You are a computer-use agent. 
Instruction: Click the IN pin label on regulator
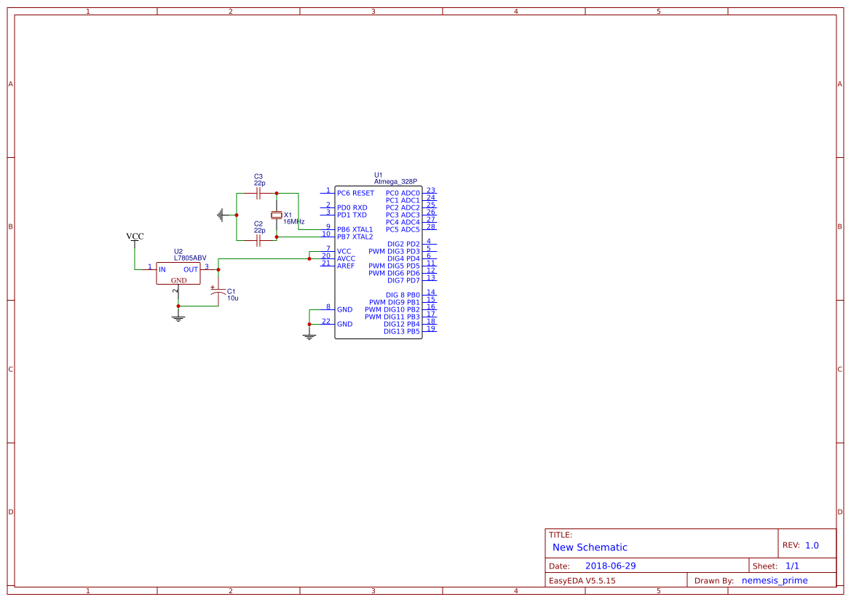tap(162, 270)
